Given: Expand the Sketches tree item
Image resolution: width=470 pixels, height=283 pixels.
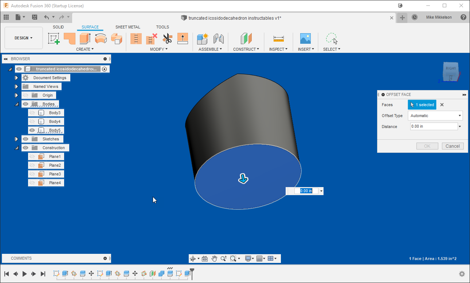Looking at the screenshot, I should (16, 139).
